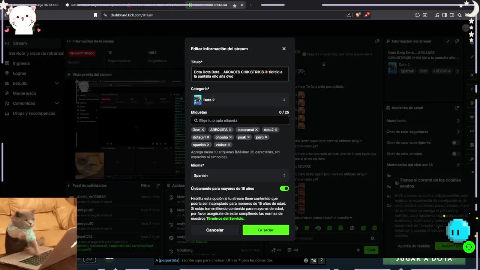The height and width of the screenshot is (270, 480).
Task: Toggle the browser sidebar panel icon
Action: click(444, 15)
